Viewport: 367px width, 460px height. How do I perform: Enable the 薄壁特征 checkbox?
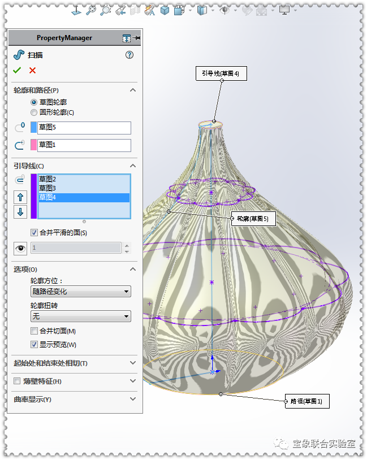tap(18, 381)
